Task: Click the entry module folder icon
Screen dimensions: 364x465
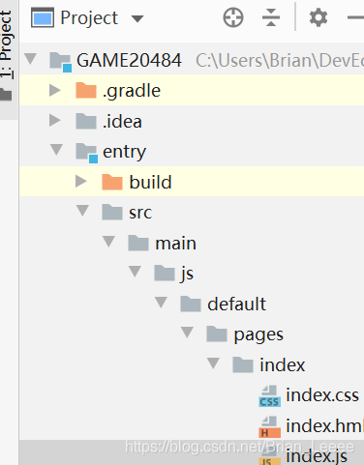Action: pyautogui.click(x=86, y=153)
